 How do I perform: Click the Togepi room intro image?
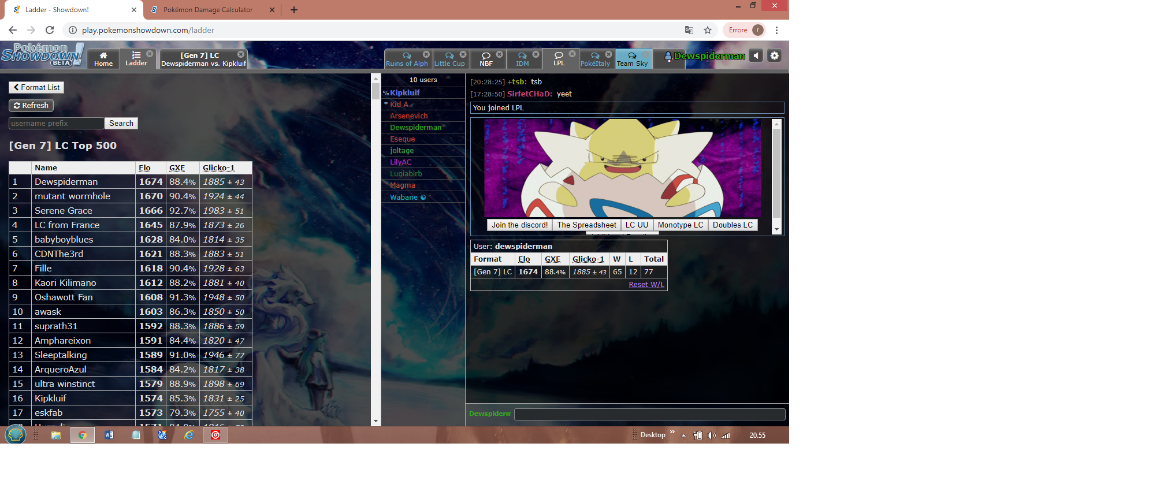pyautogui.click(x=622, y=168)
